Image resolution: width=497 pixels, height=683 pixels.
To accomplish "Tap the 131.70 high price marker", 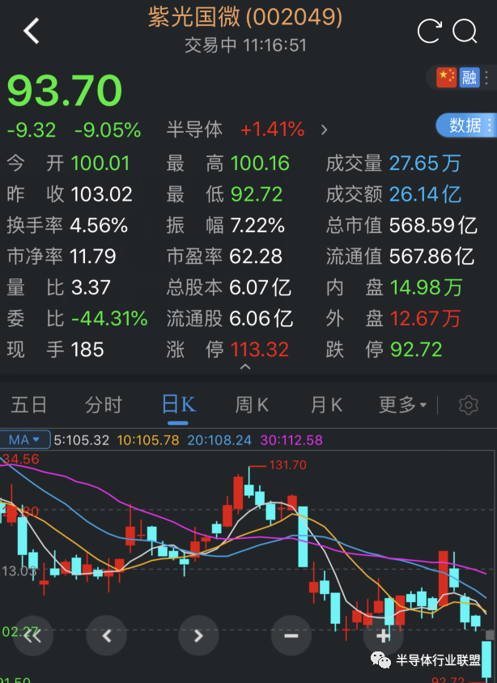I will click(288, 465).
